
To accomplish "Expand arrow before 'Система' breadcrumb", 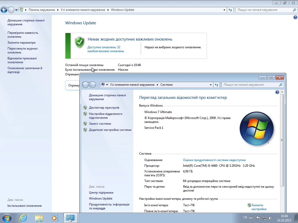I will click(x=157, y=85).
